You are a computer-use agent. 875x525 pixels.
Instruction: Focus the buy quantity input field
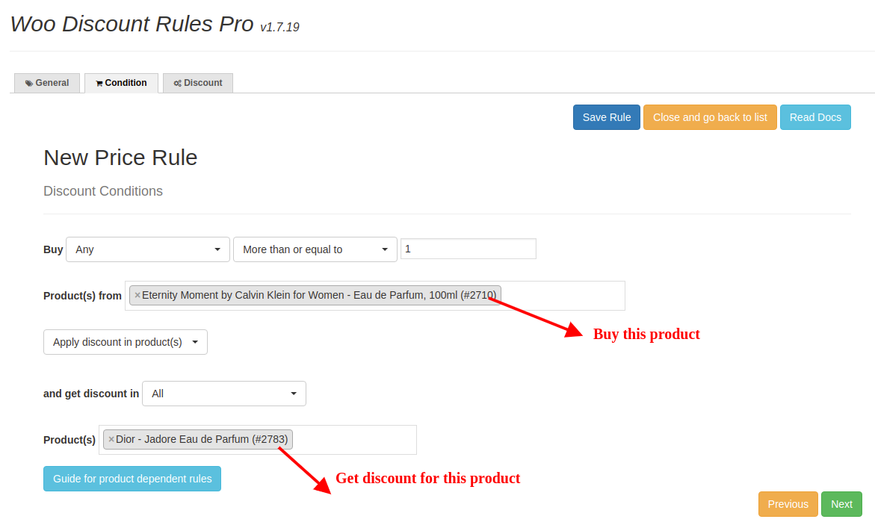(x=469, y=249)
